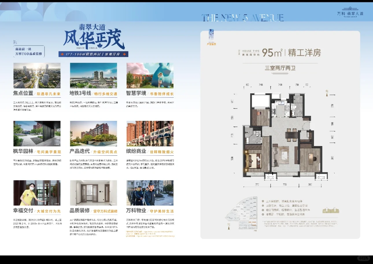Click the 智慧学境 heading
The width and height of the screenshot is (373, 264).
[x=136, y=94]
